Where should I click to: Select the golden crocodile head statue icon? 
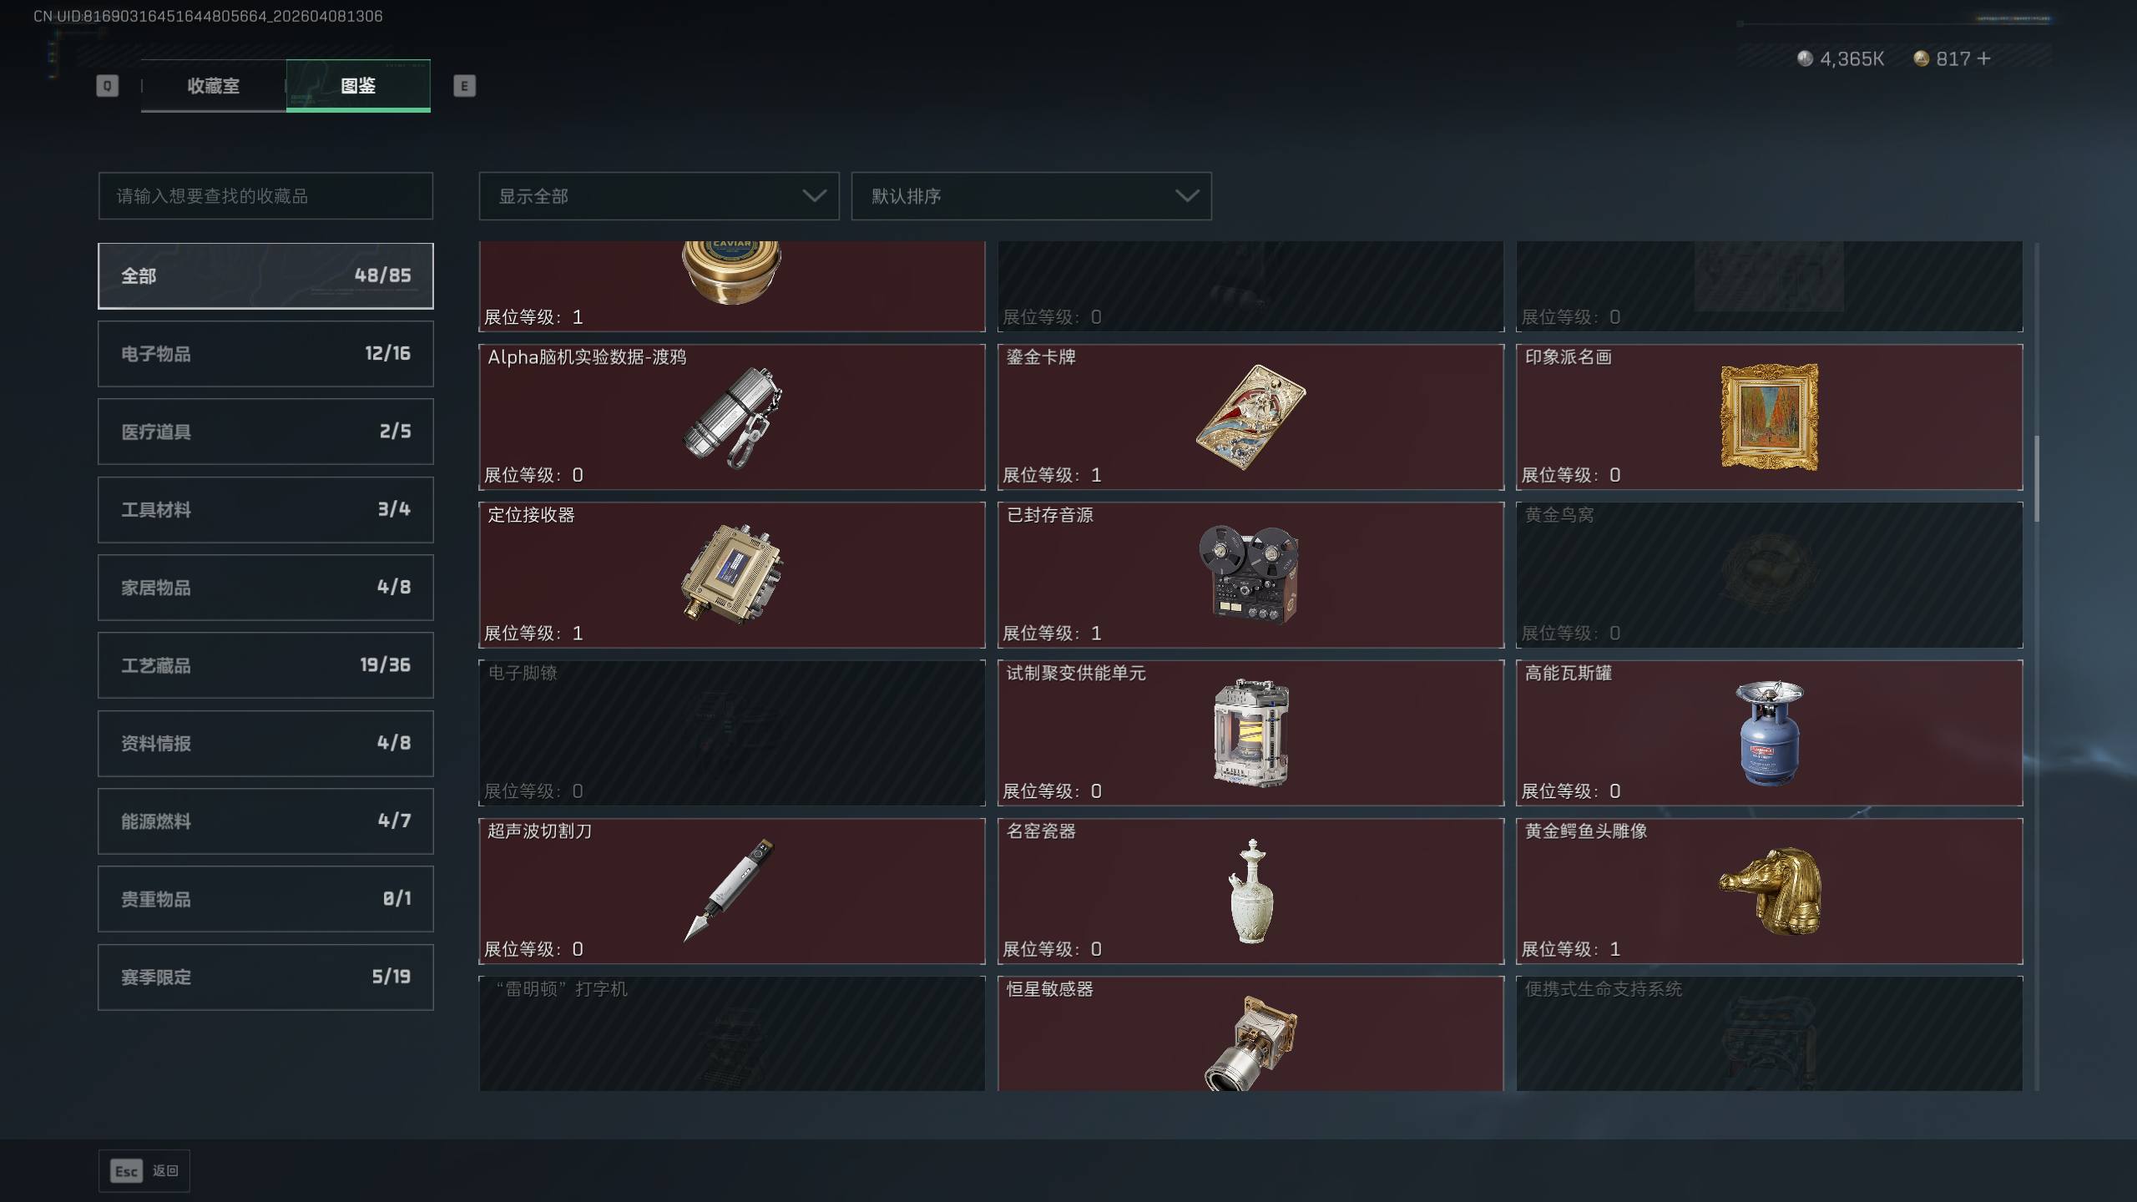(x=1770, y=891)
